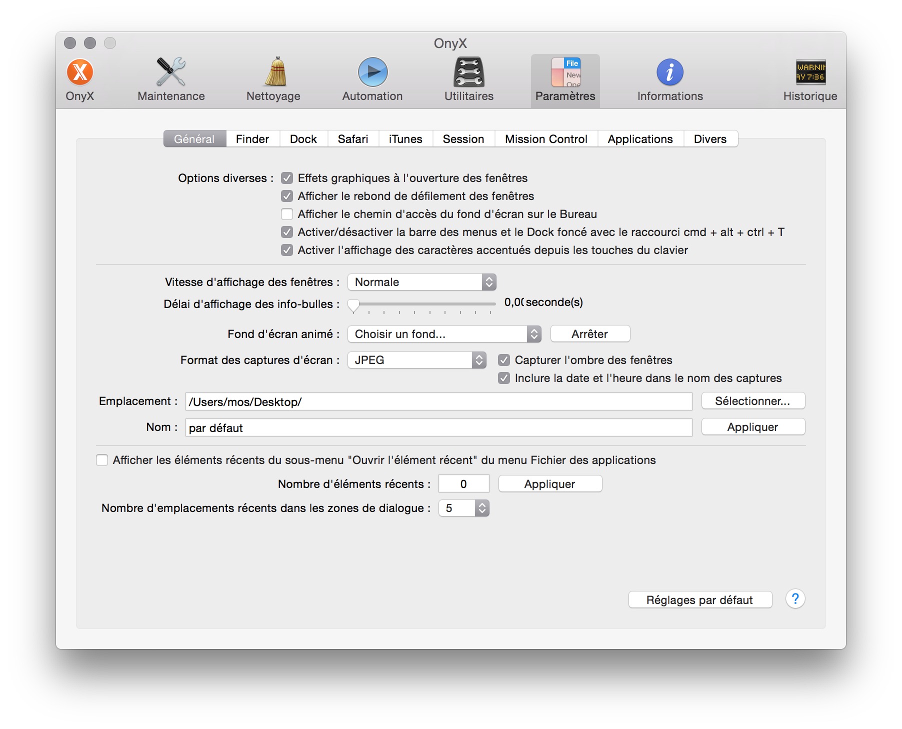The height and width of the screenshot is (729, 902).
Task: Click the Emplacement path field
Action: [x=438, y=401]
